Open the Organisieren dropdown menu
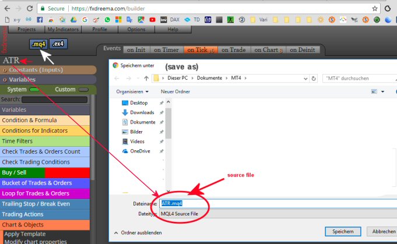The width and height of the screenshot is (397, 244). (x=132, y=91)
